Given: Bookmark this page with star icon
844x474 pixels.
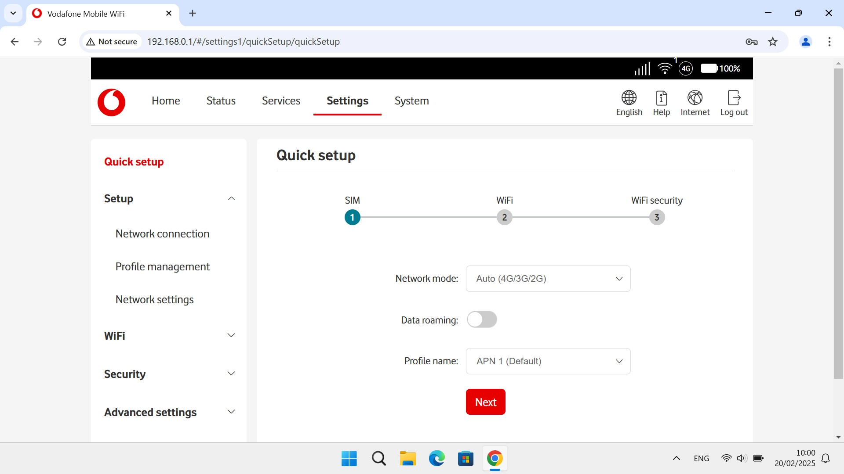Looking at the screenshot, I should (x=773, y=42).
